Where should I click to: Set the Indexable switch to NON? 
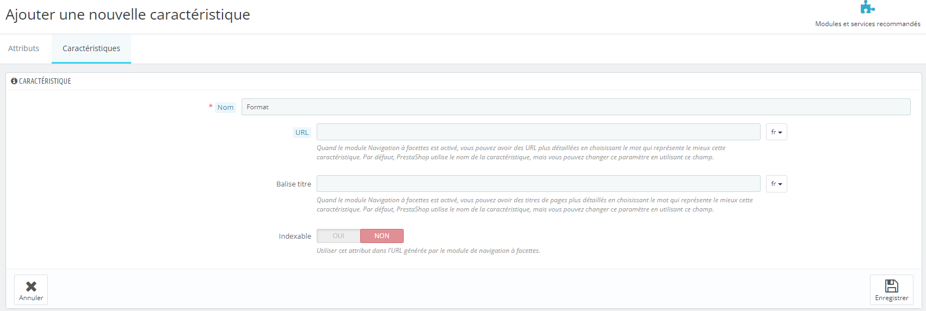point(382,236)
